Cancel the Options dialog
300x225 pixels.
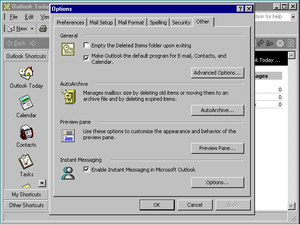point(195,205)
